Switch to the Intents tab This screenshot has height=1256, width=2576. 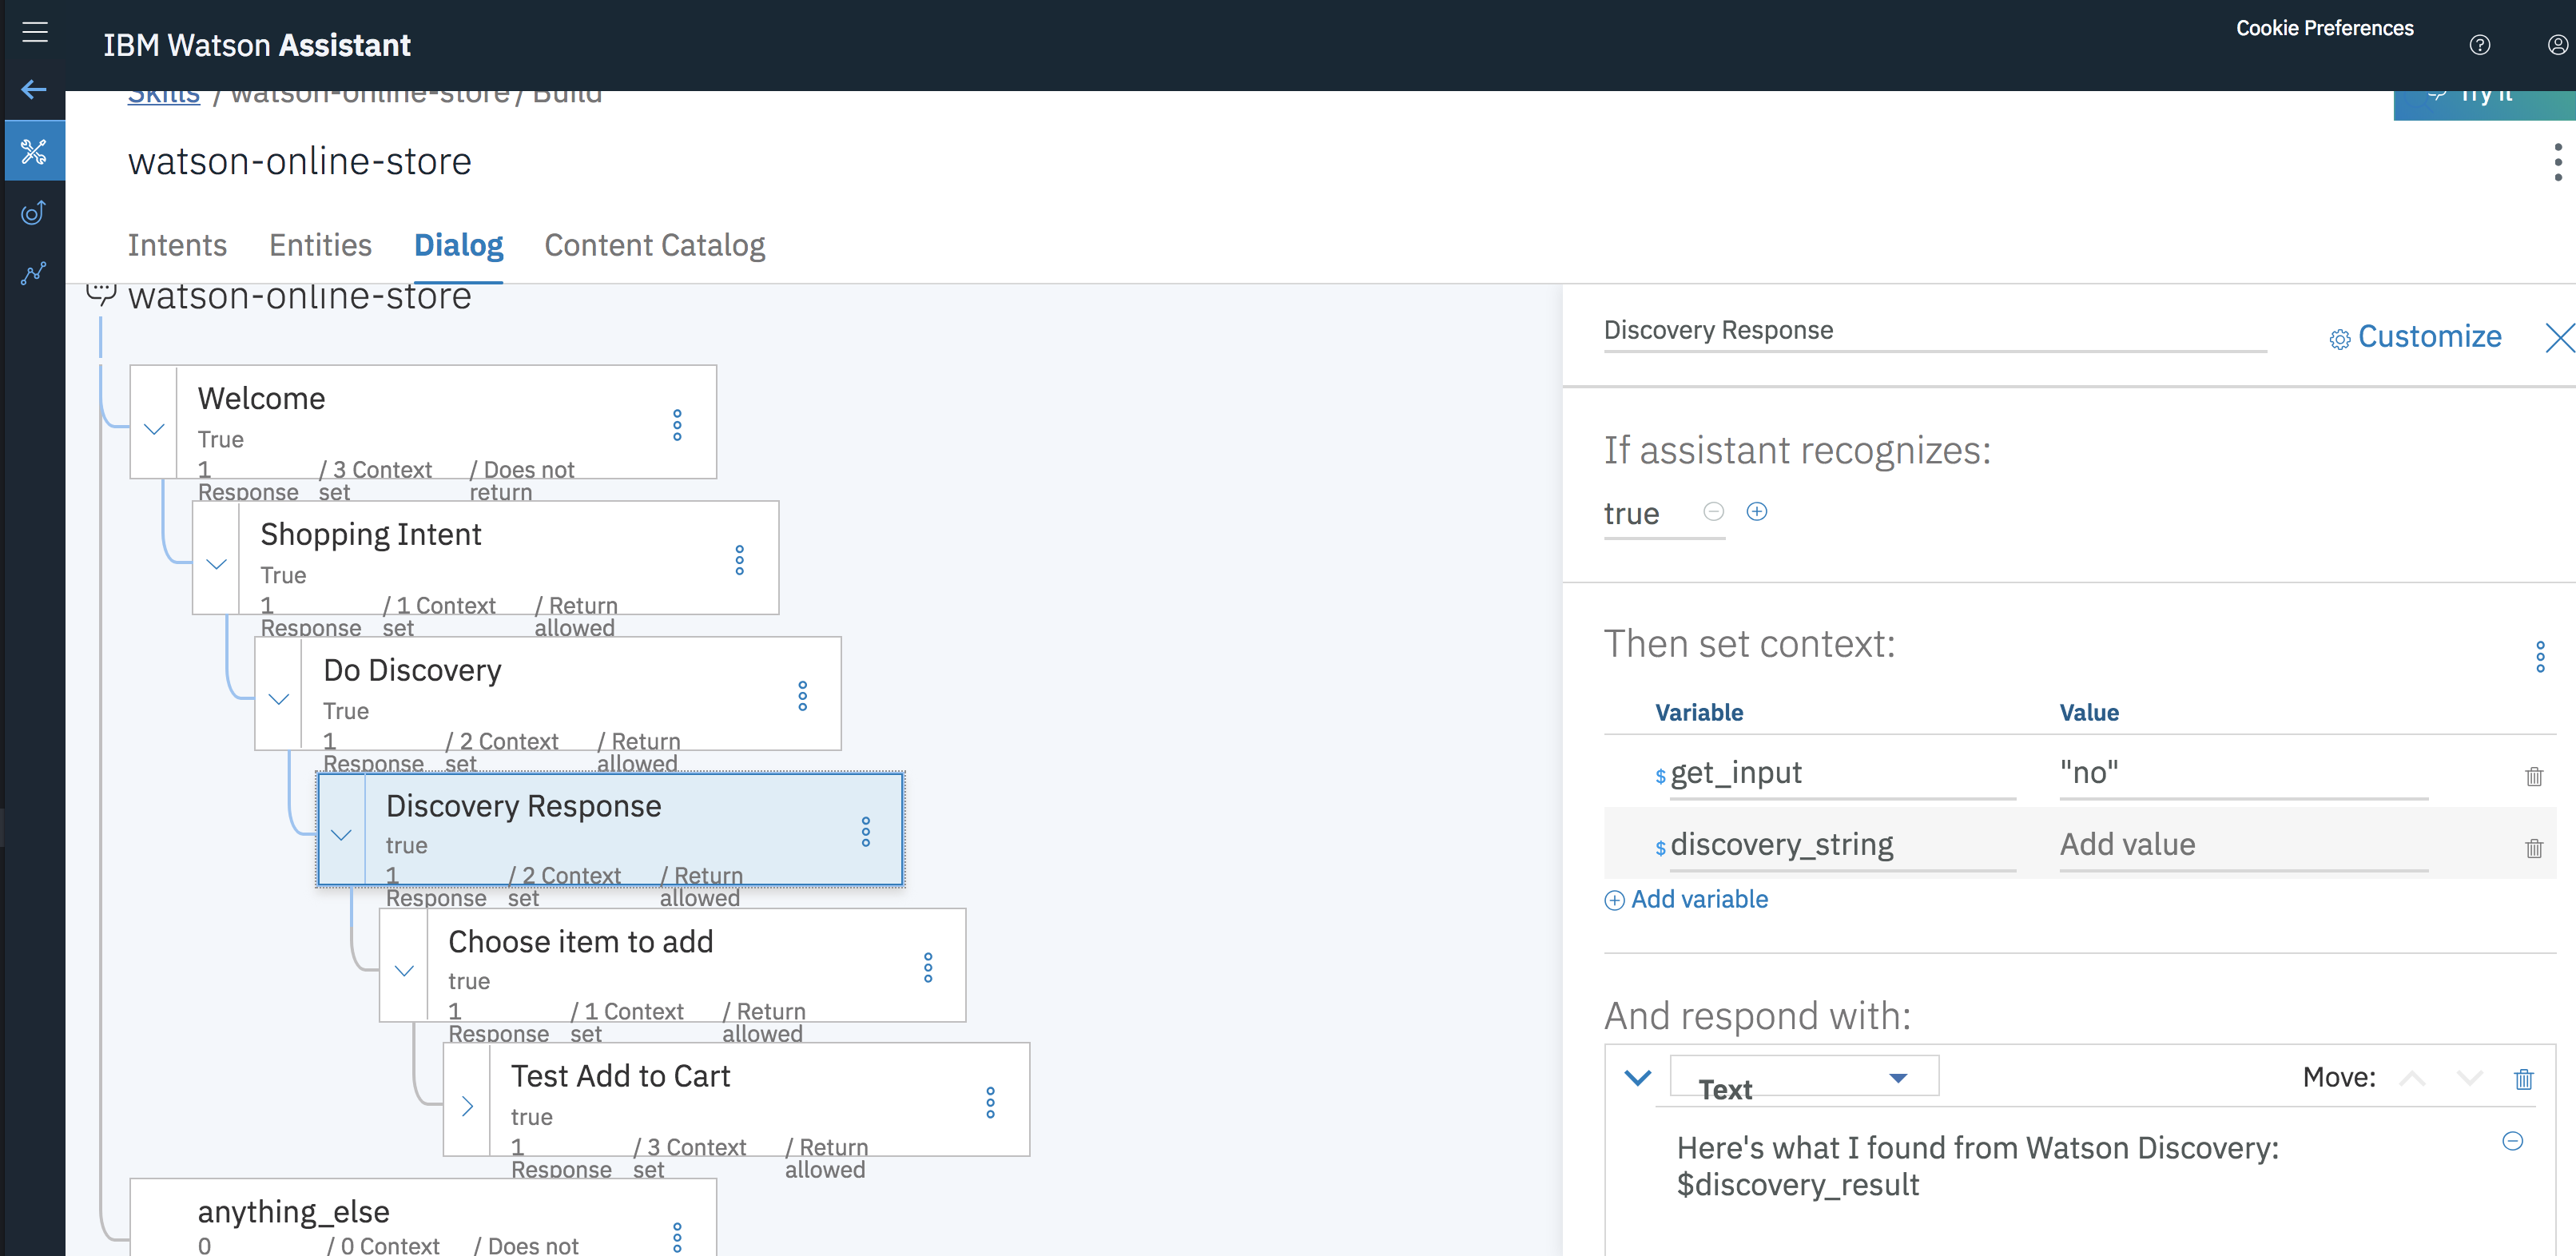[177, 245]
